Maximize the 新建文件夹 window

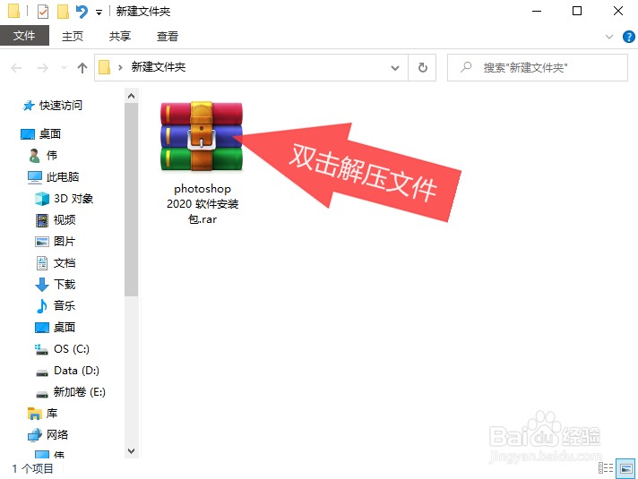[x=577, y=11]
